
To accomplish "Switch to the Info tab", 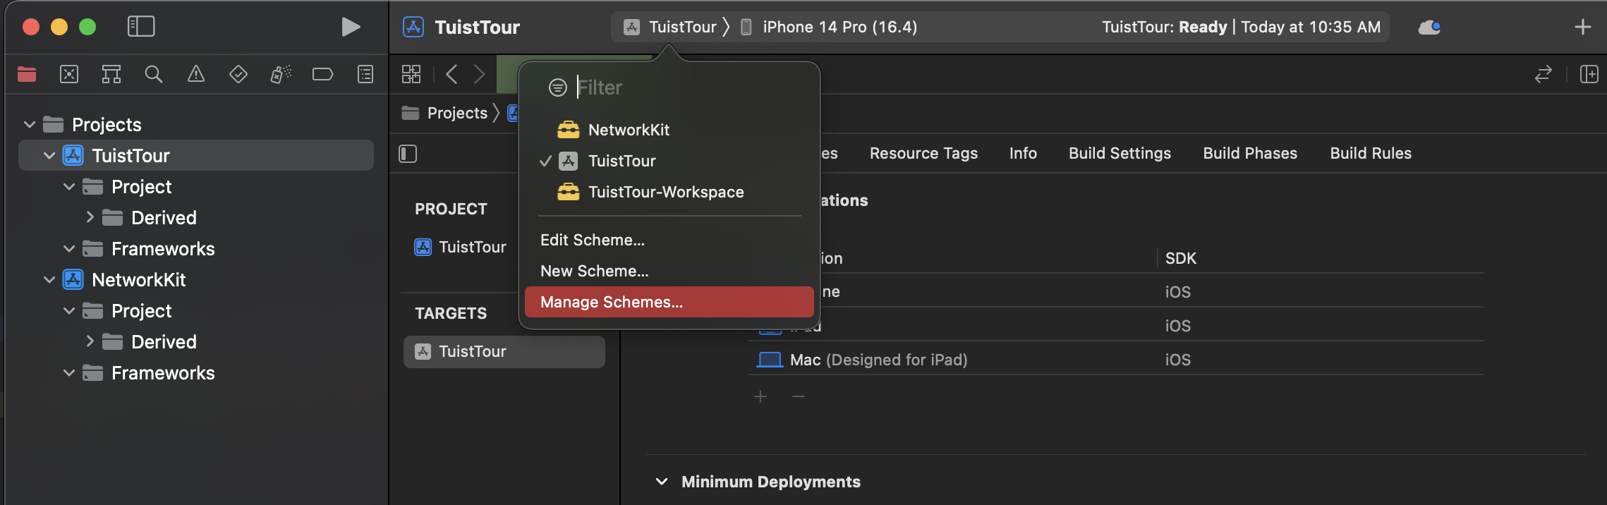I will [1023, 153].
